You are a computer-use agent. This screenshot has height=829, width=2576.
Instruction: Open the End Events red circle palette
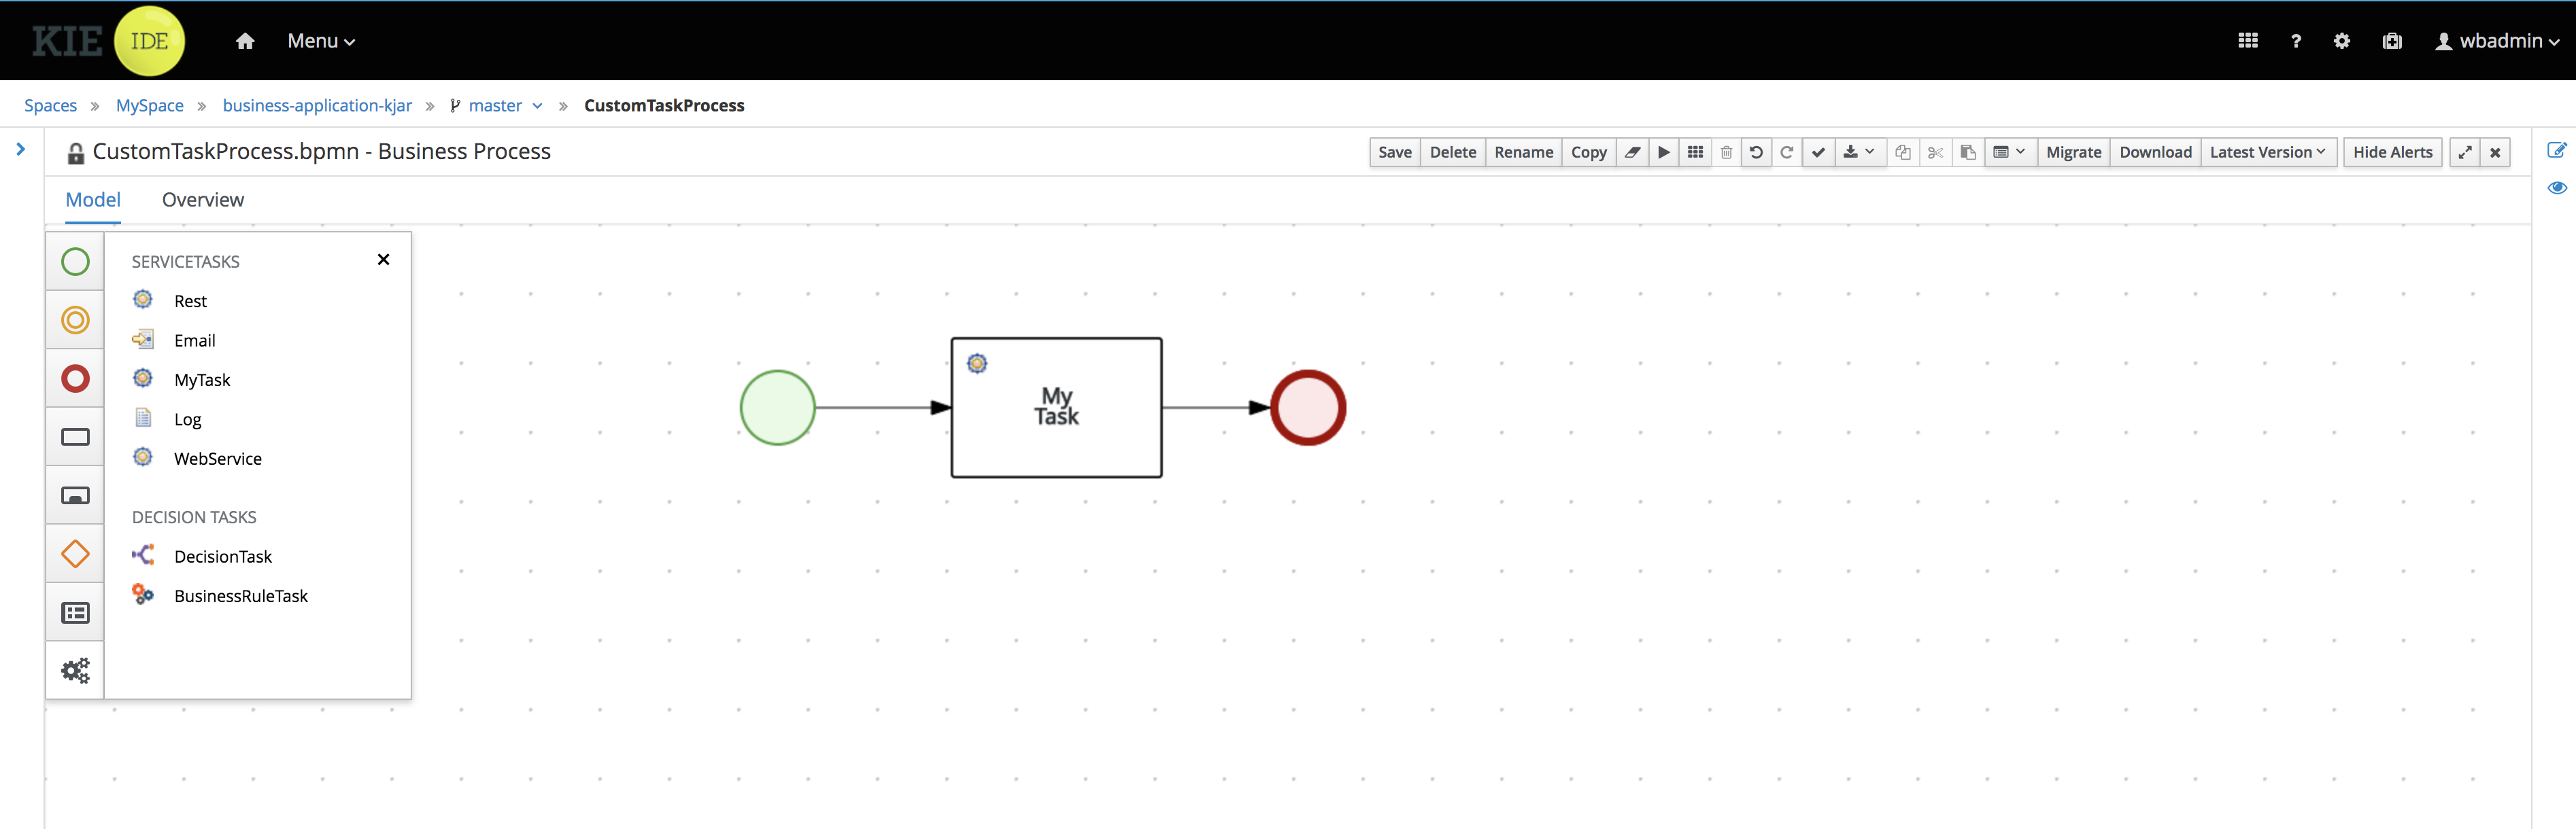[75, 378]
